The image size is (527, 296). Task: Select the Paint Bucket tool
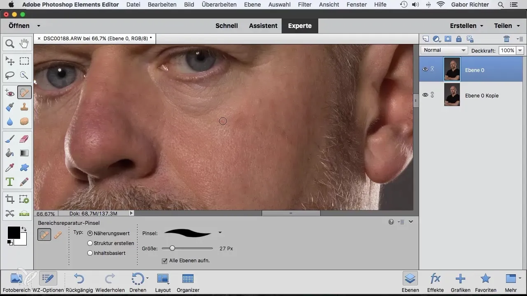(10, 153)
